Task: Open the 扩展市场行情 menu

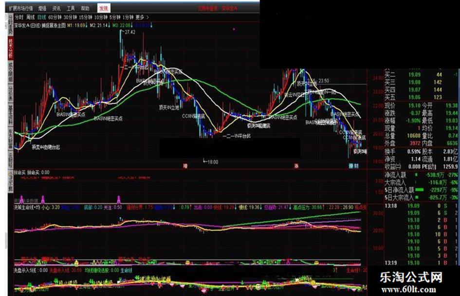Action: [x=21, y=8]
